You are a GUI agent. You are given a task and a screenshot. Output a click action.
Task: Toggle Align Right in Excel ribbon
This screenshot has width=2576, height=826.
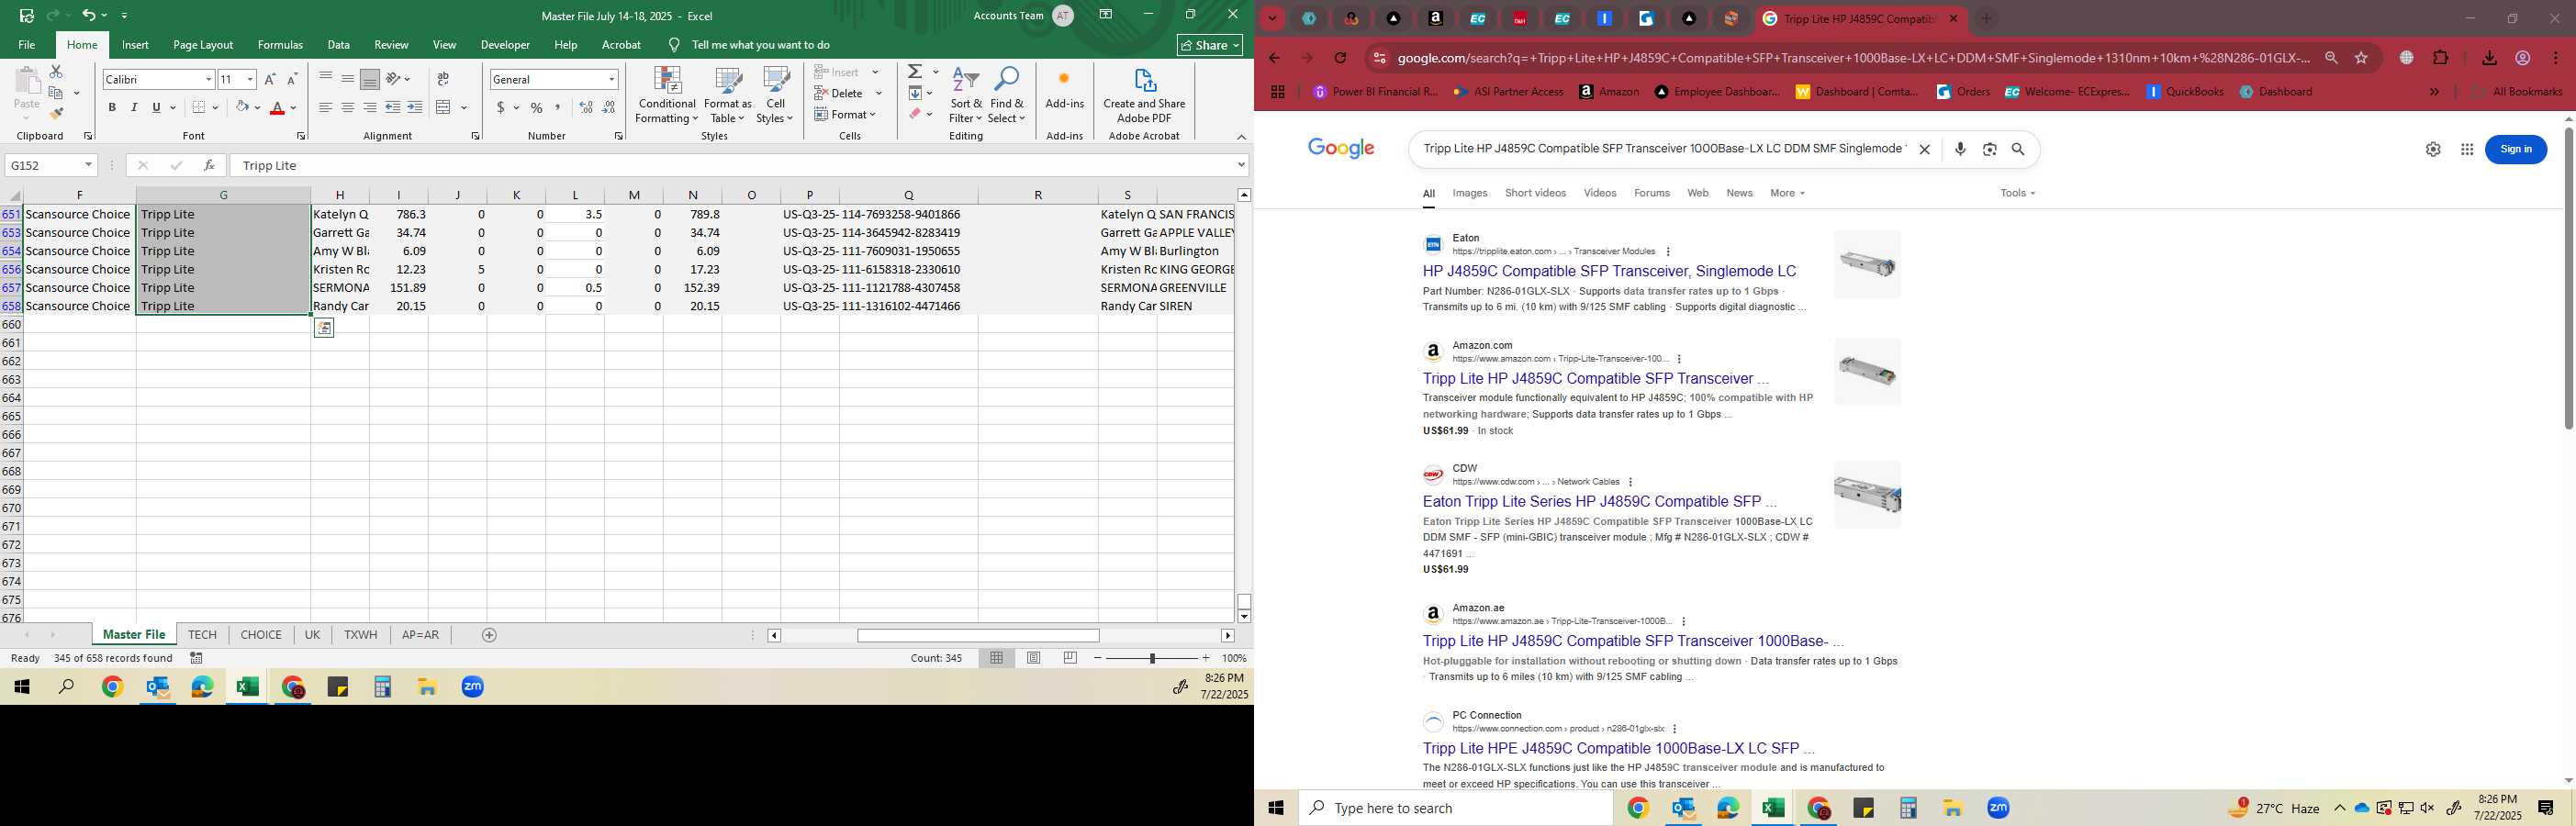[370, 107]
